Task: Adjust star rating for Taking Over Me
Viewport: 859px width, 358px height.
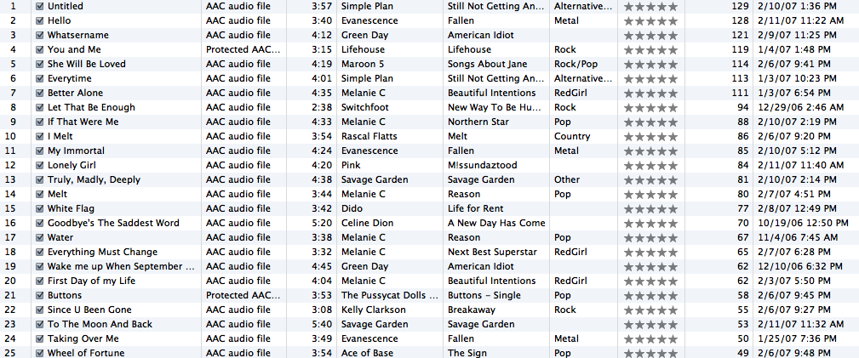Action: pos(650,338)
